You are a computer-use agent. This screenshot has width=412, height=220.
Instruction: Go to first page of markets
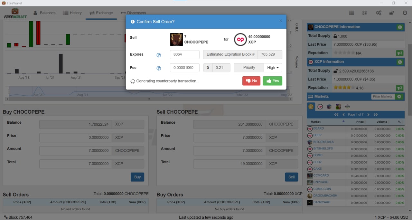(x=336, y=115)
